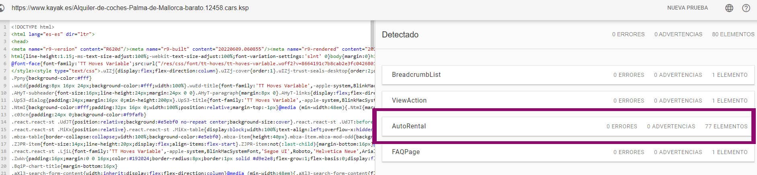Click the tested kayak.es URL text
Screen dimensions: 757x175
pyautogui.click(x=130, y=8)
